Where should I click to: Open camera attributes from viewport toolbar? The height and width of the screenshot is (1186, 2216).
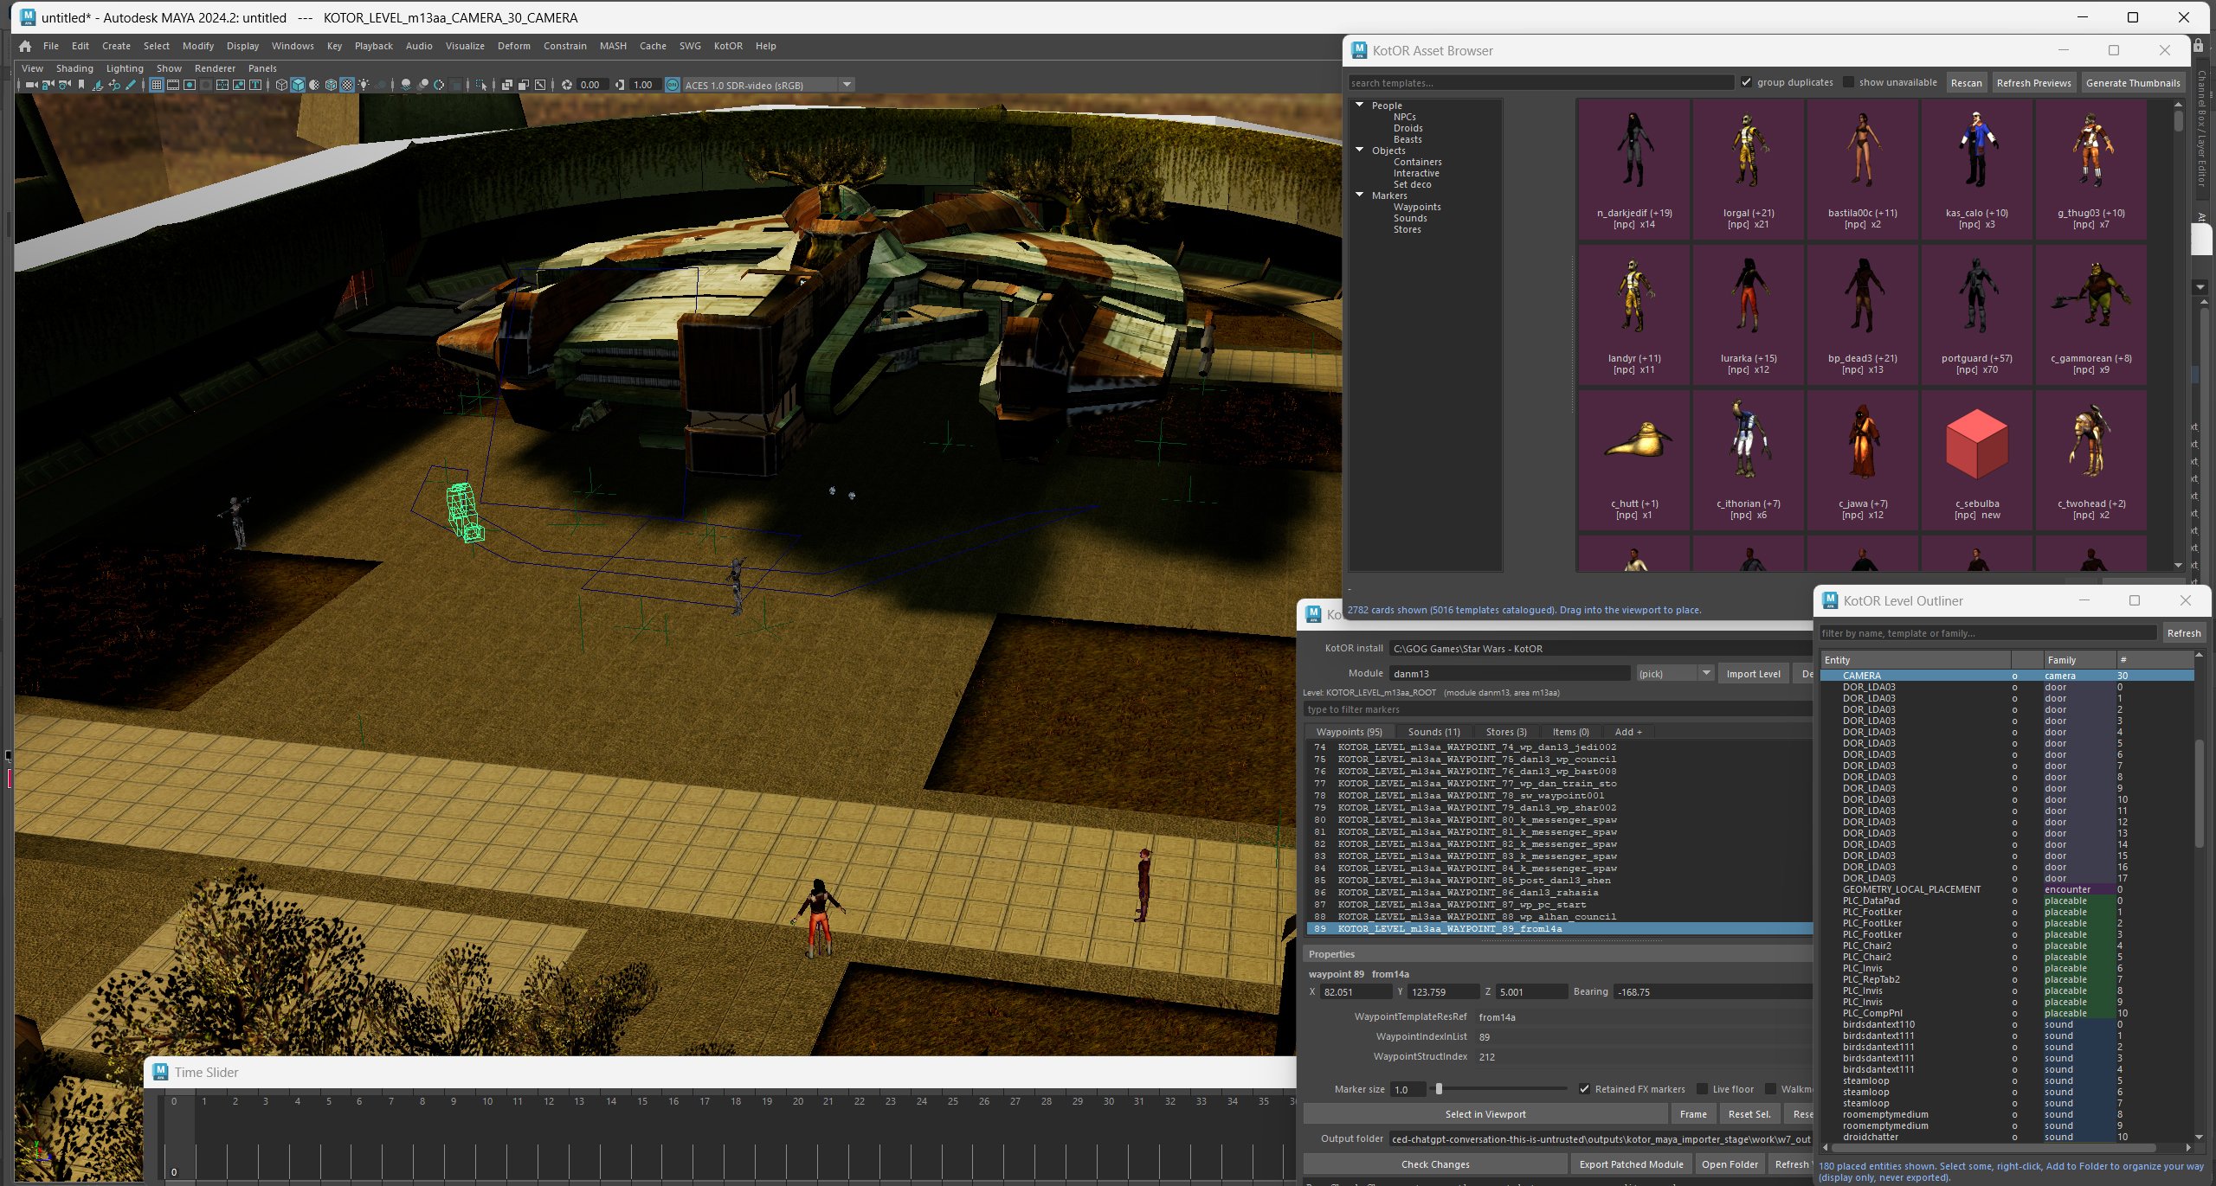65,85
